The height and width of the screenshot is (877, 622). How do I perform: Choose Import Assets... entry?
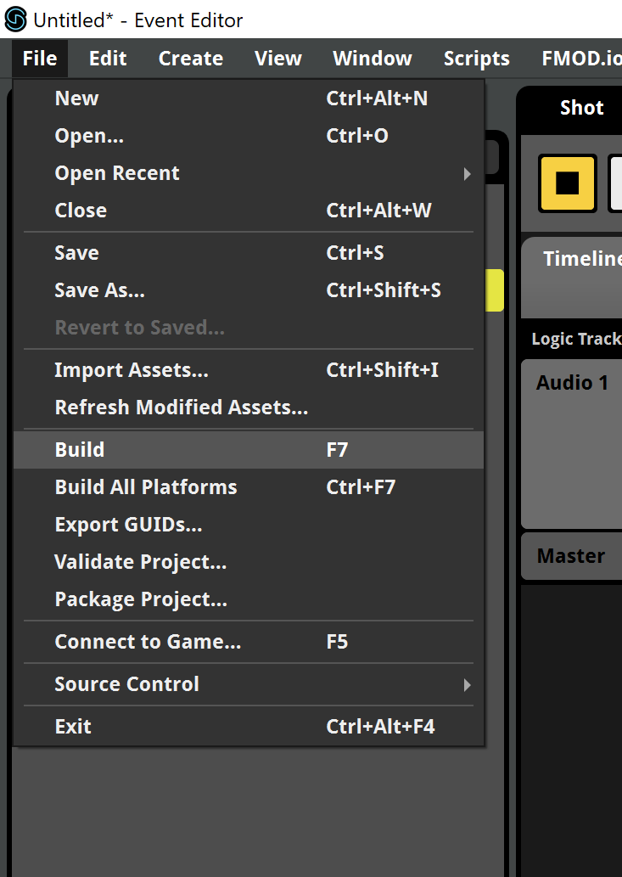(x=131, y=370)
